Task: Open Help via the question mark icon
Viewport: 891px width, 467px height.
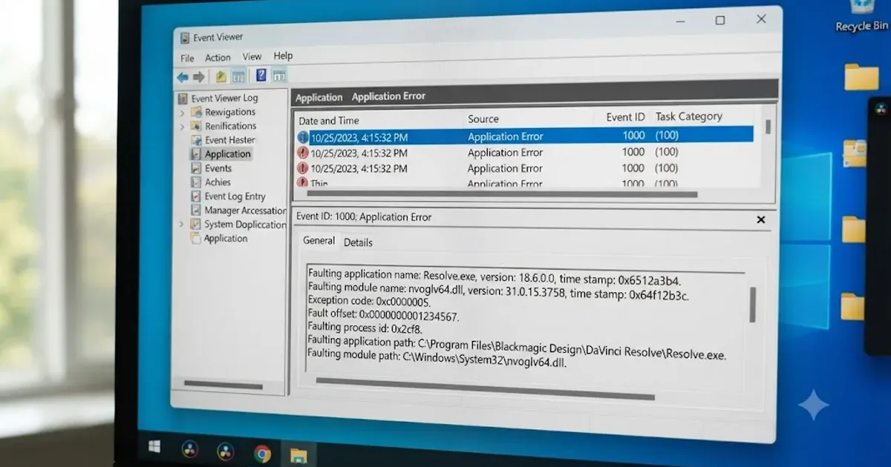Action: tap(261, 75)
